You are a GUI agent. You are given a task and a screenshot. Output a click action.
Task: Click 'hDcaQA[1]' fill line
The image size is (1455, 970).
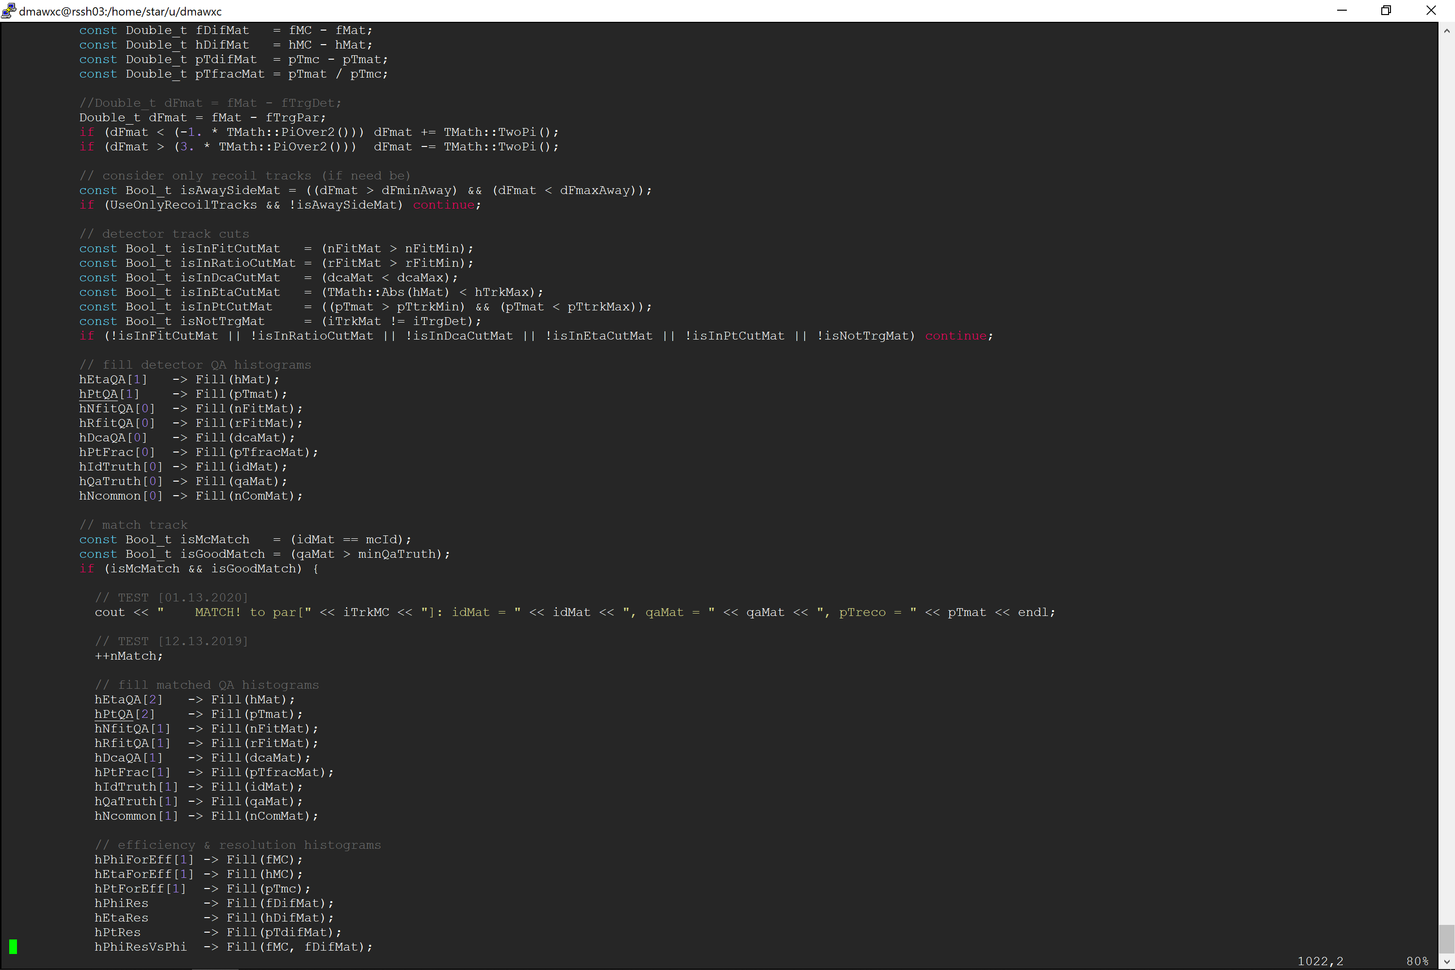tap(203, 757)
